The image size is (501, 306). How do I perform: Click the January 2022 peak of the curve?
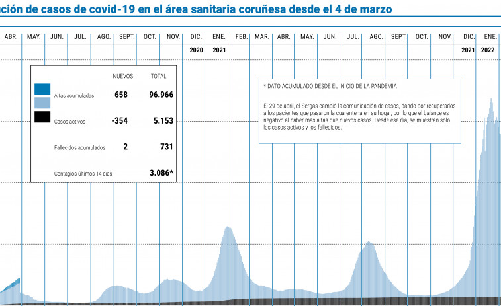click(491, 100)
